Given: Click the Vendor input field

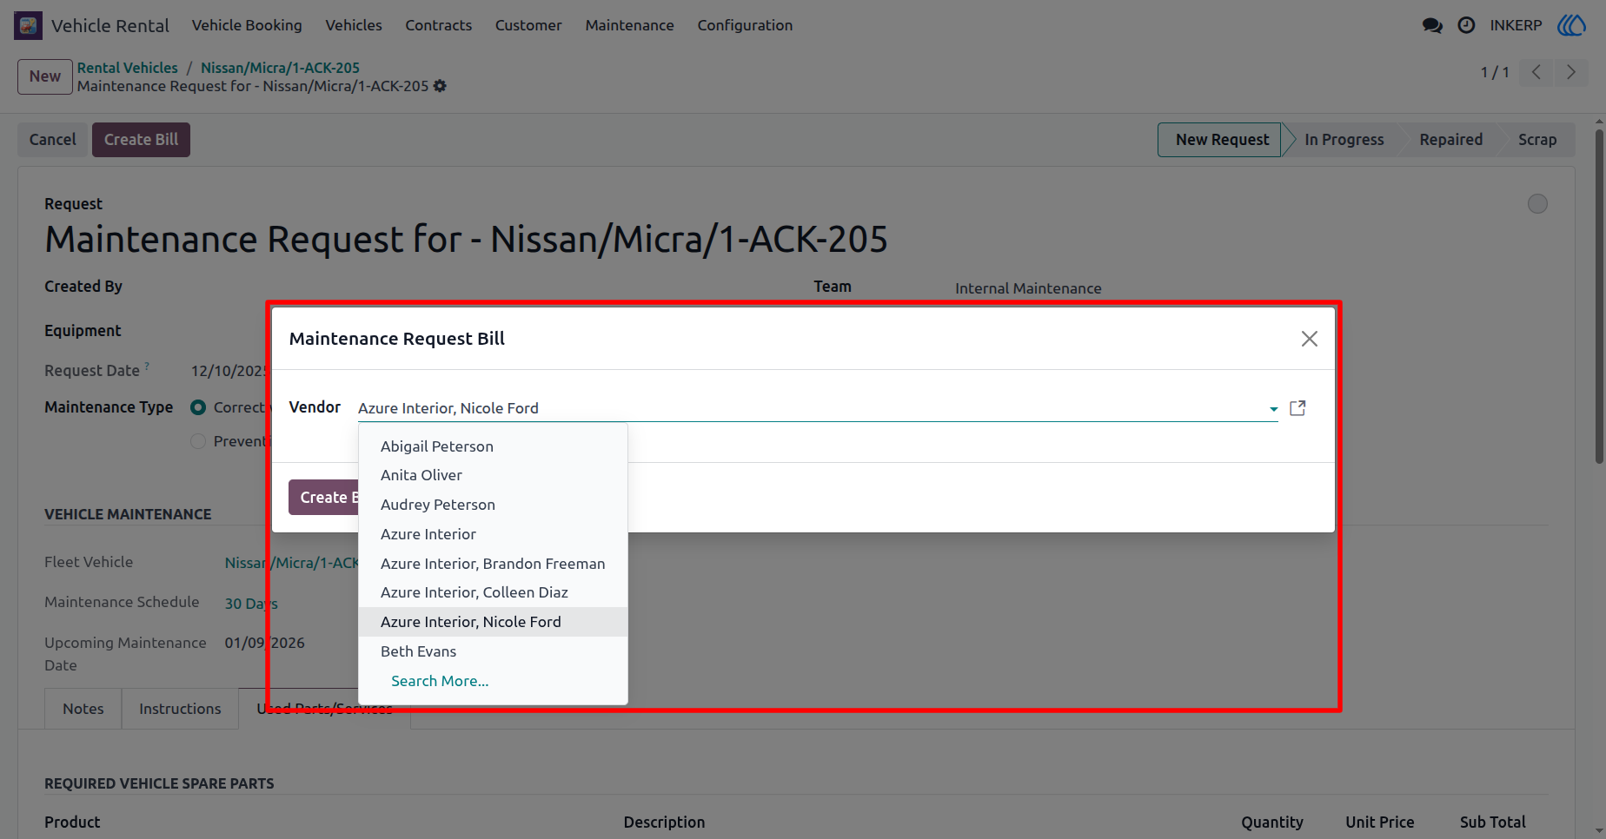Looking at the screenshot, I should click(808, 408).
